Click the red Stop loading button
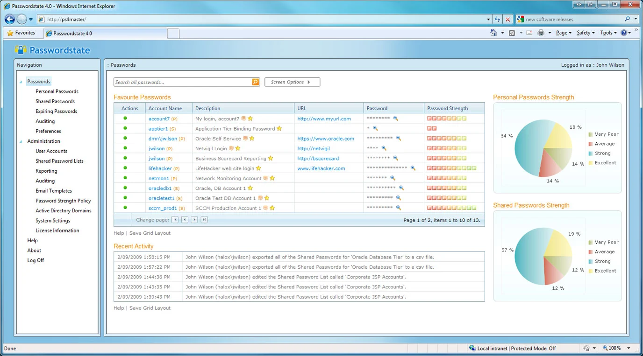Screen dimensions: 643x356 point(508,19)
